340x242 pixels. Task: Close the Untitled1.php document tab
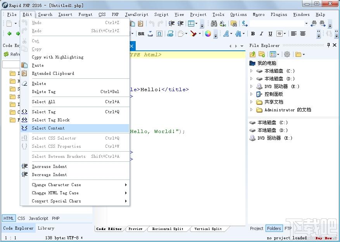132,46
